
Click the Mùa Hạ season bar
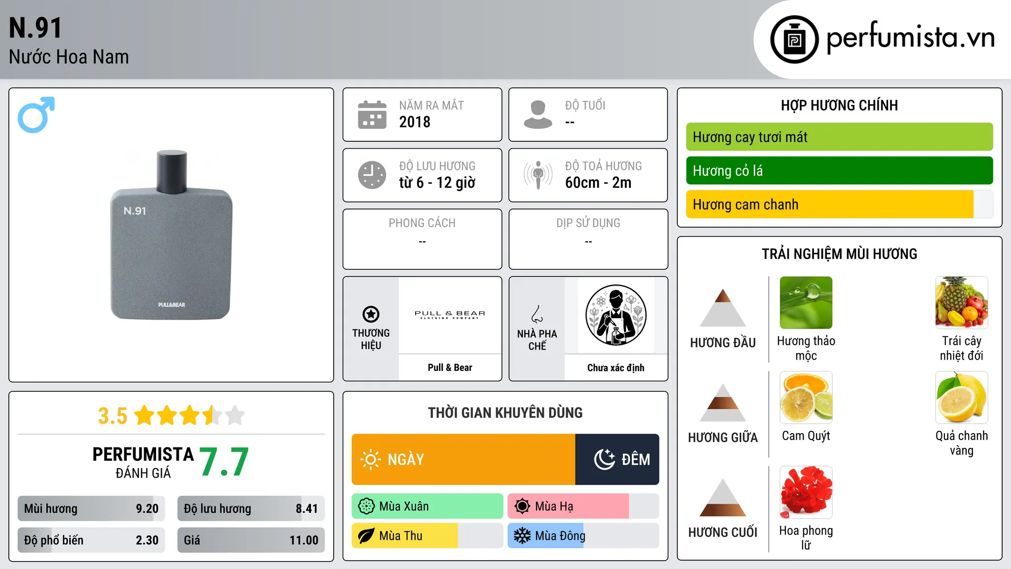click(x=583, y=506)
